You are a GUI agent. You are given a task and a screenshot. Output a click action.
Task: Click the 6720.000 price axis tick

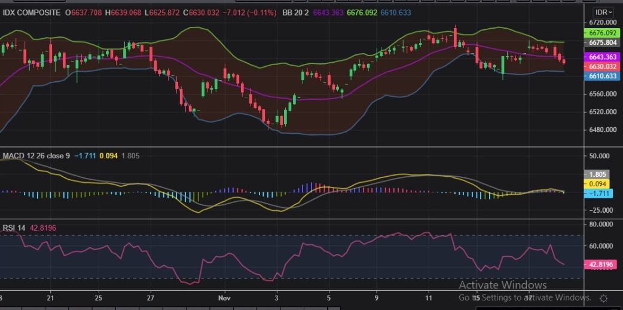pyautogui.click(x=603, y=23)
